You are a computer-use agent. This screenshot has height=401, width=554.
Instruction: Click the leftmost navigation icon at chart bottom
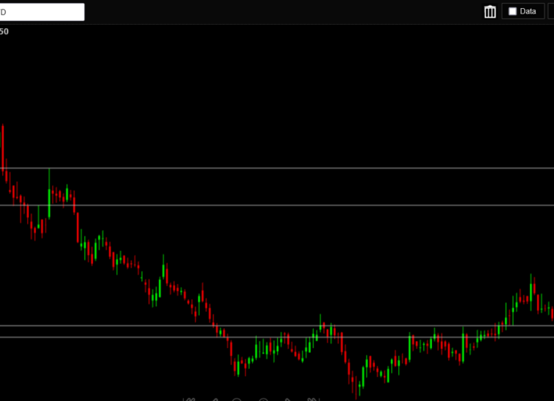point(189,399)
